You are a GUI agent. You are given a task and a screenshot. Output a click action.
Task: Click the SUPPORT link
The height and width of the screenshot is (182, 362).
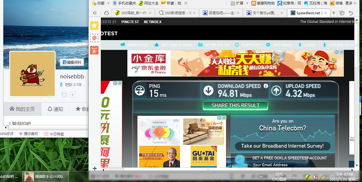point(247,45)
